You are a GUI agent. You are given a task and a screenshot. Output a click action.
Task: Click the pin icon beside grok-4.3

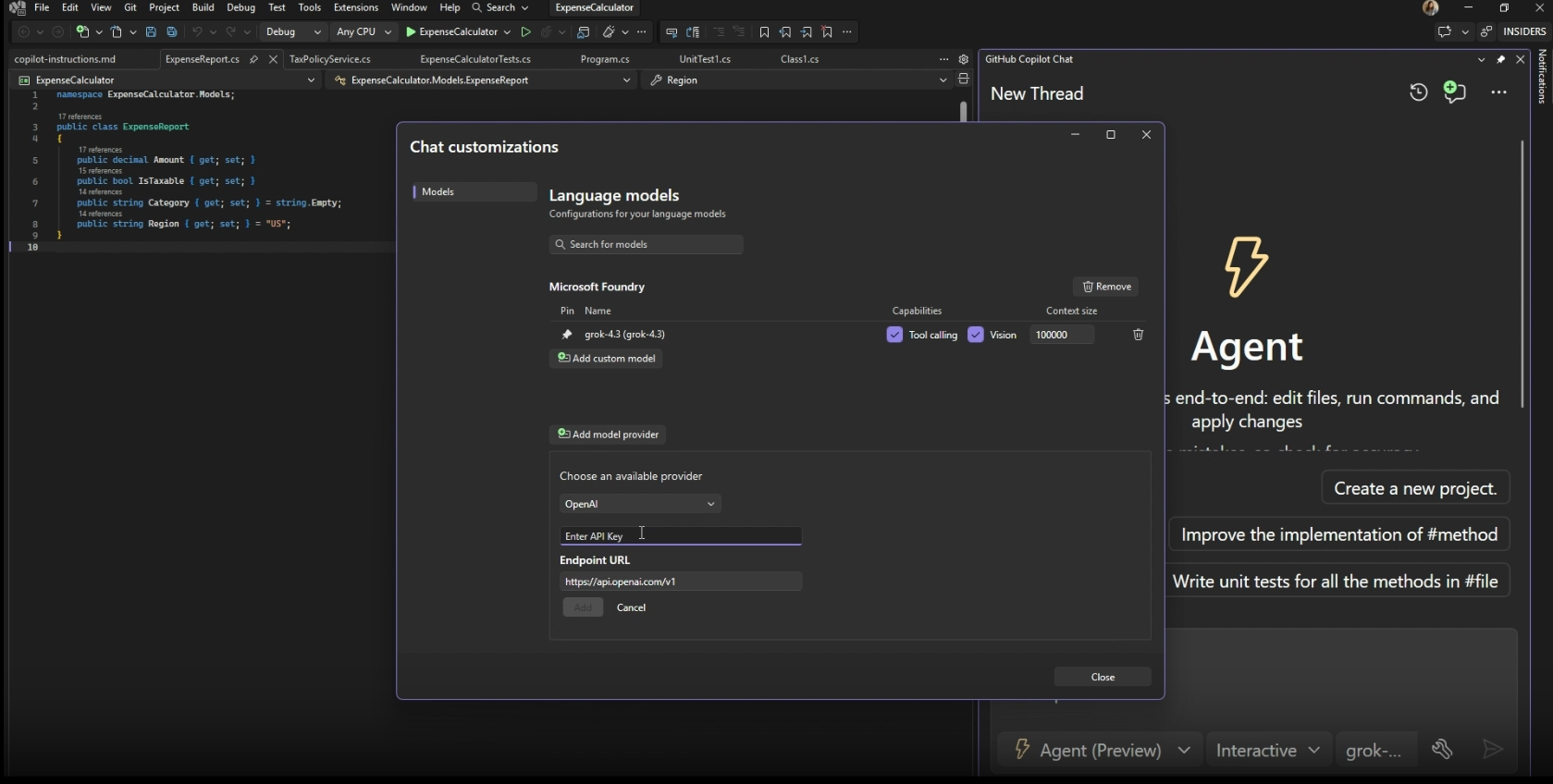[x=567, y=335]
